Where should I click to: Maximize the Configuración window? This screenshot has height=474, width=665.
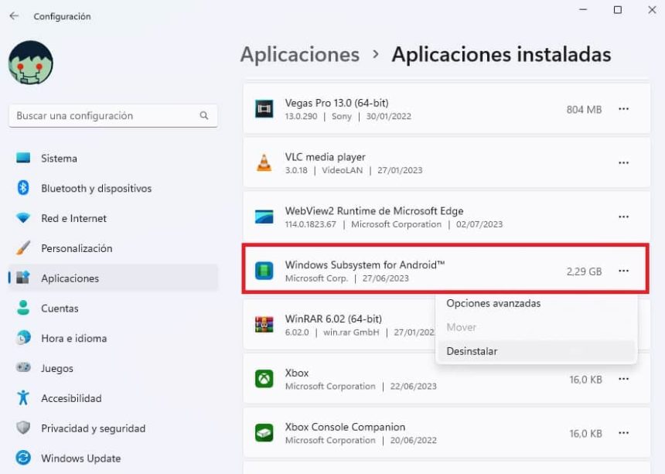[618, 10]
